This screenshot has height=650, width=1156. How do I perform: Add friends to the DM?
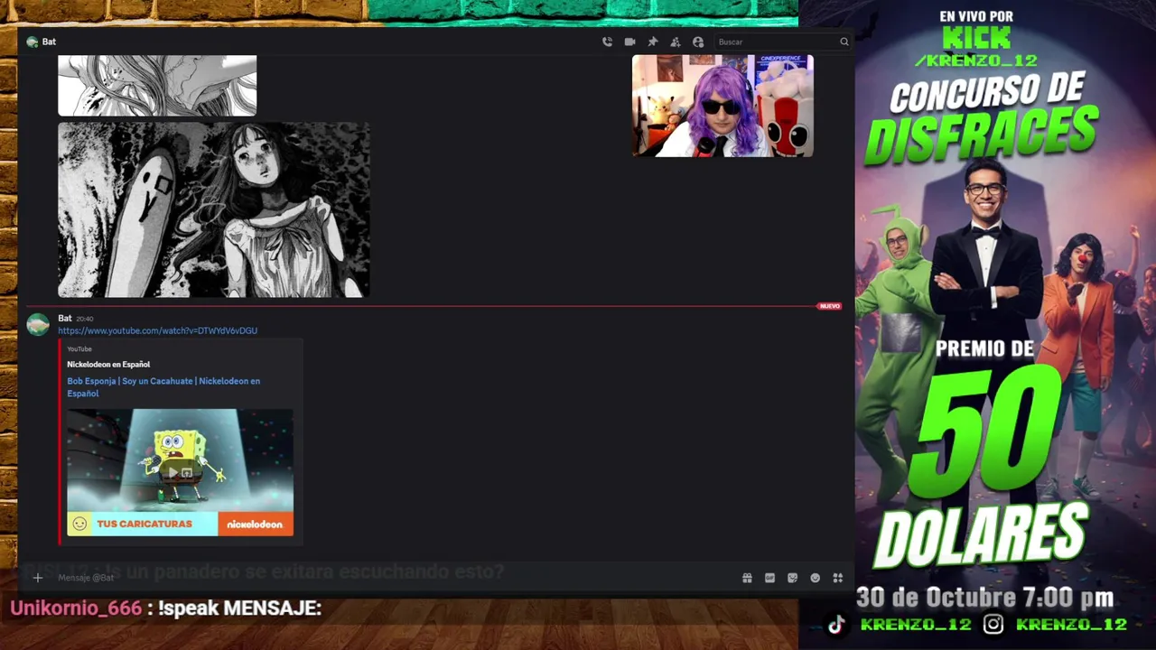tap(675, 42)
